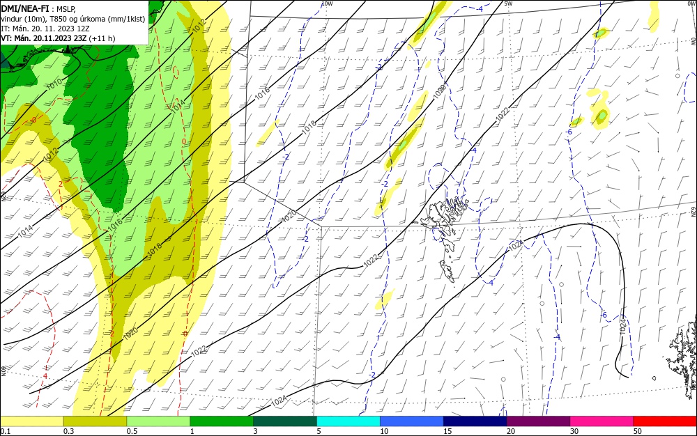This screenshot has width=697, height=436.
Task: Click the "DMI/NEA-FI" title text
Action: coord(25,8)
